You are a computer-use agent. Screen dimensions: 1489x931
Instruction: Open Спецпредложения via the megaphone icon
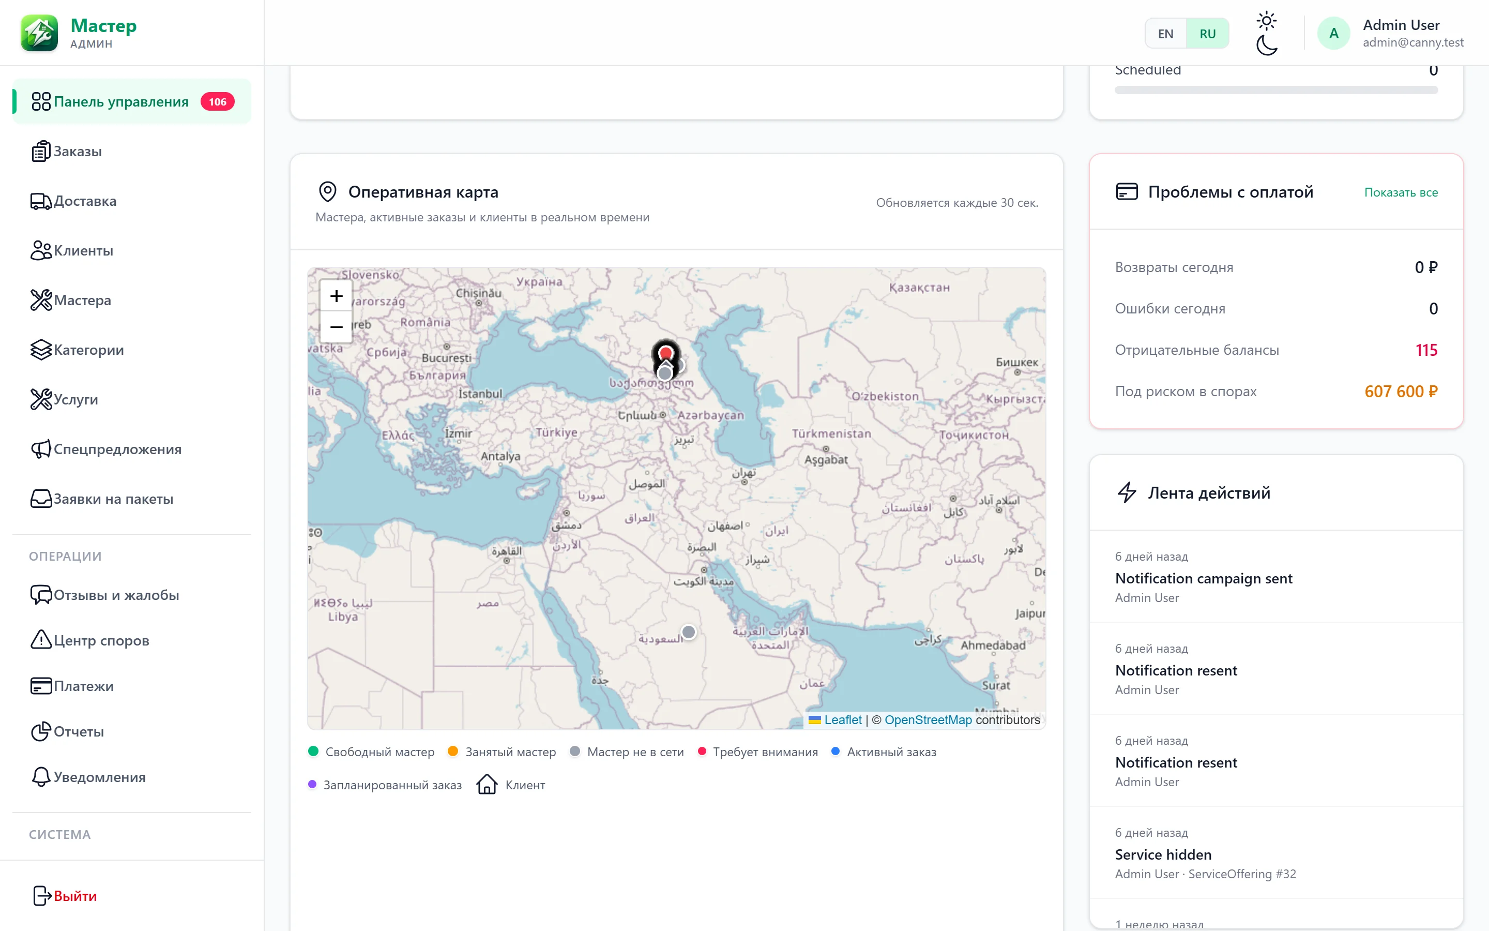pyautogui.click(x=41, y=449)
